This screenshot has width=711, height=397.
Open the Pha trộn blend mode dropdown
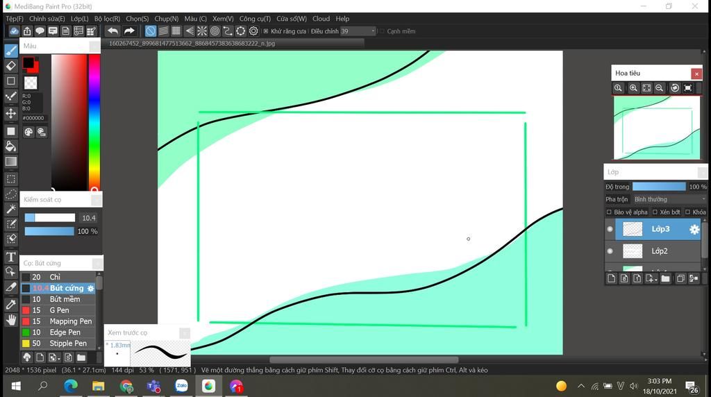click(670, 199)
